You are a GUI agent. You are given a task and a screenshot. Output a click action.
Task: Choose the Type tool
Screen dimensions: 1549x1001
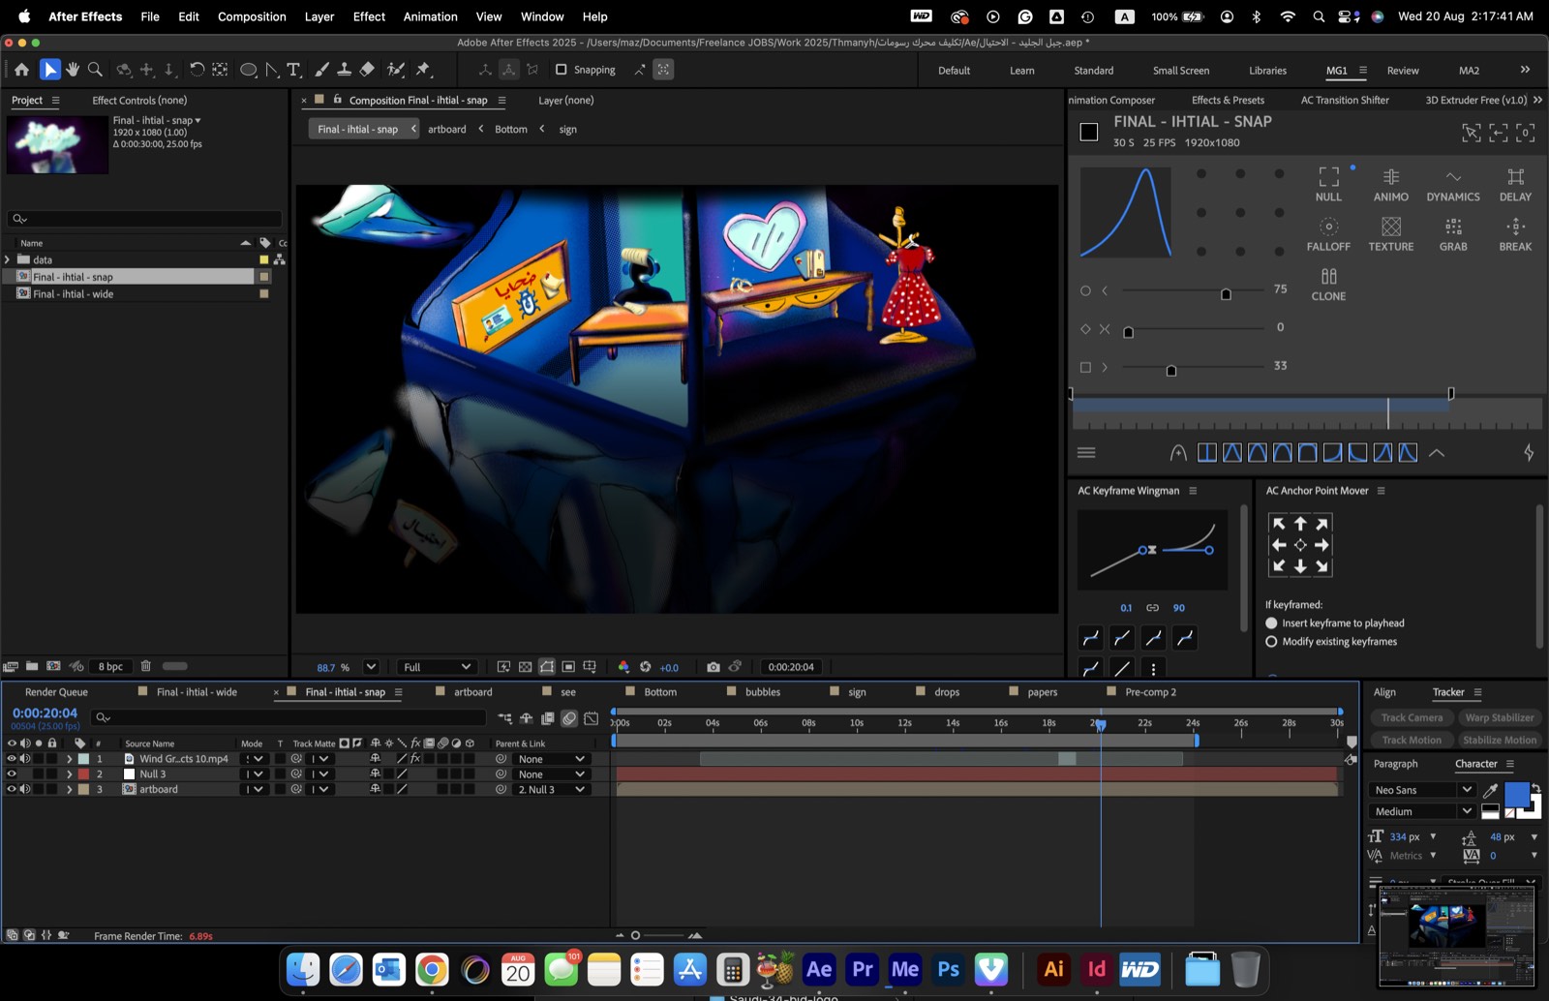pos(294,70)
